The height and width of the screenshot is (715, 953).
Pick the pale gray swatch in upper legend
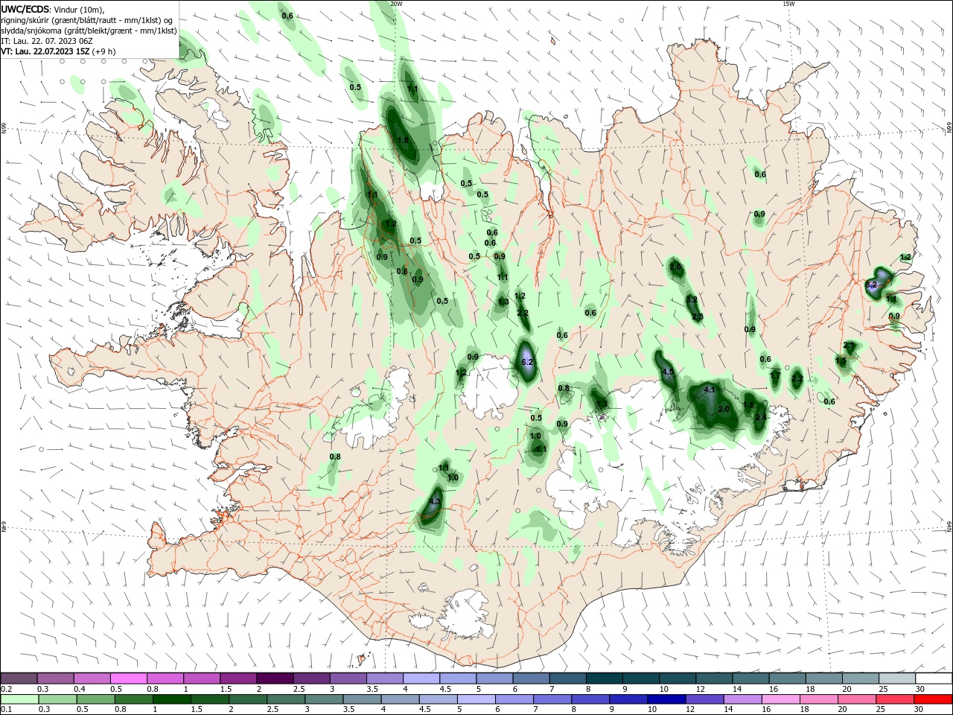click(x=897, y=678)
